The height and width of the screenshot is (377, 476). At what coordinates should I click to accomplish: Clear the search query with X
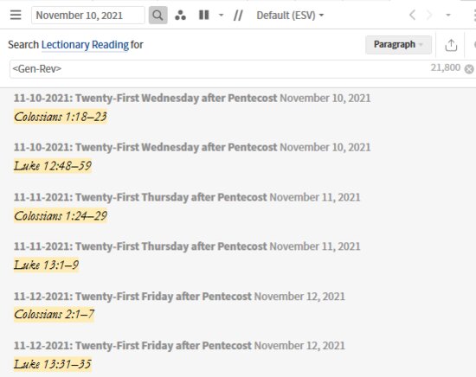[469, 69]
